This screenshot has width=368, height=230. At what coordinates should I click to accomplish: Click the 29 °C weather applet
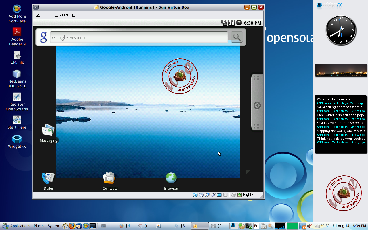coord(322,226)
